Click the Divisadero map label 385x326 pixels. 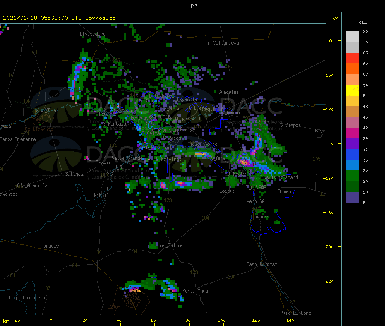tap(92, 34)
